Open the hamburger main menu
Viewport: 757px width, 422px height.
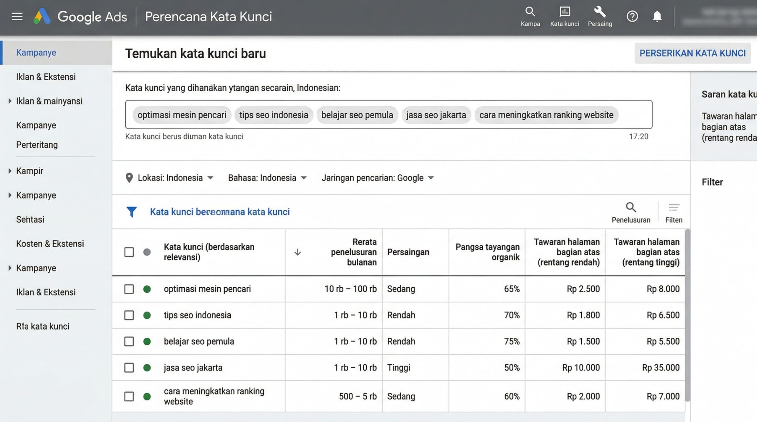(x=17, y=16)
